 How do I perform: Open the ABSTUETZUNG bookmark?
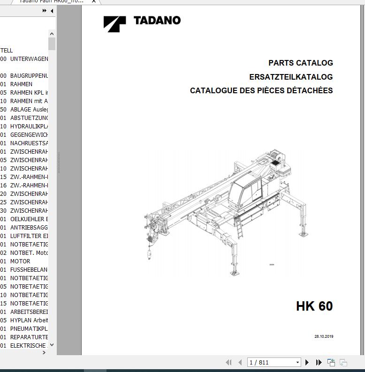coord(24,118)
